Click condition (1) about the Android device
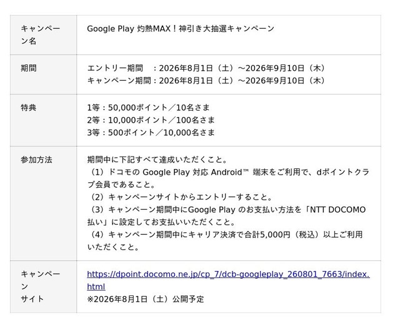The height and width of the screenshot is (328, 400). (228, 178)
